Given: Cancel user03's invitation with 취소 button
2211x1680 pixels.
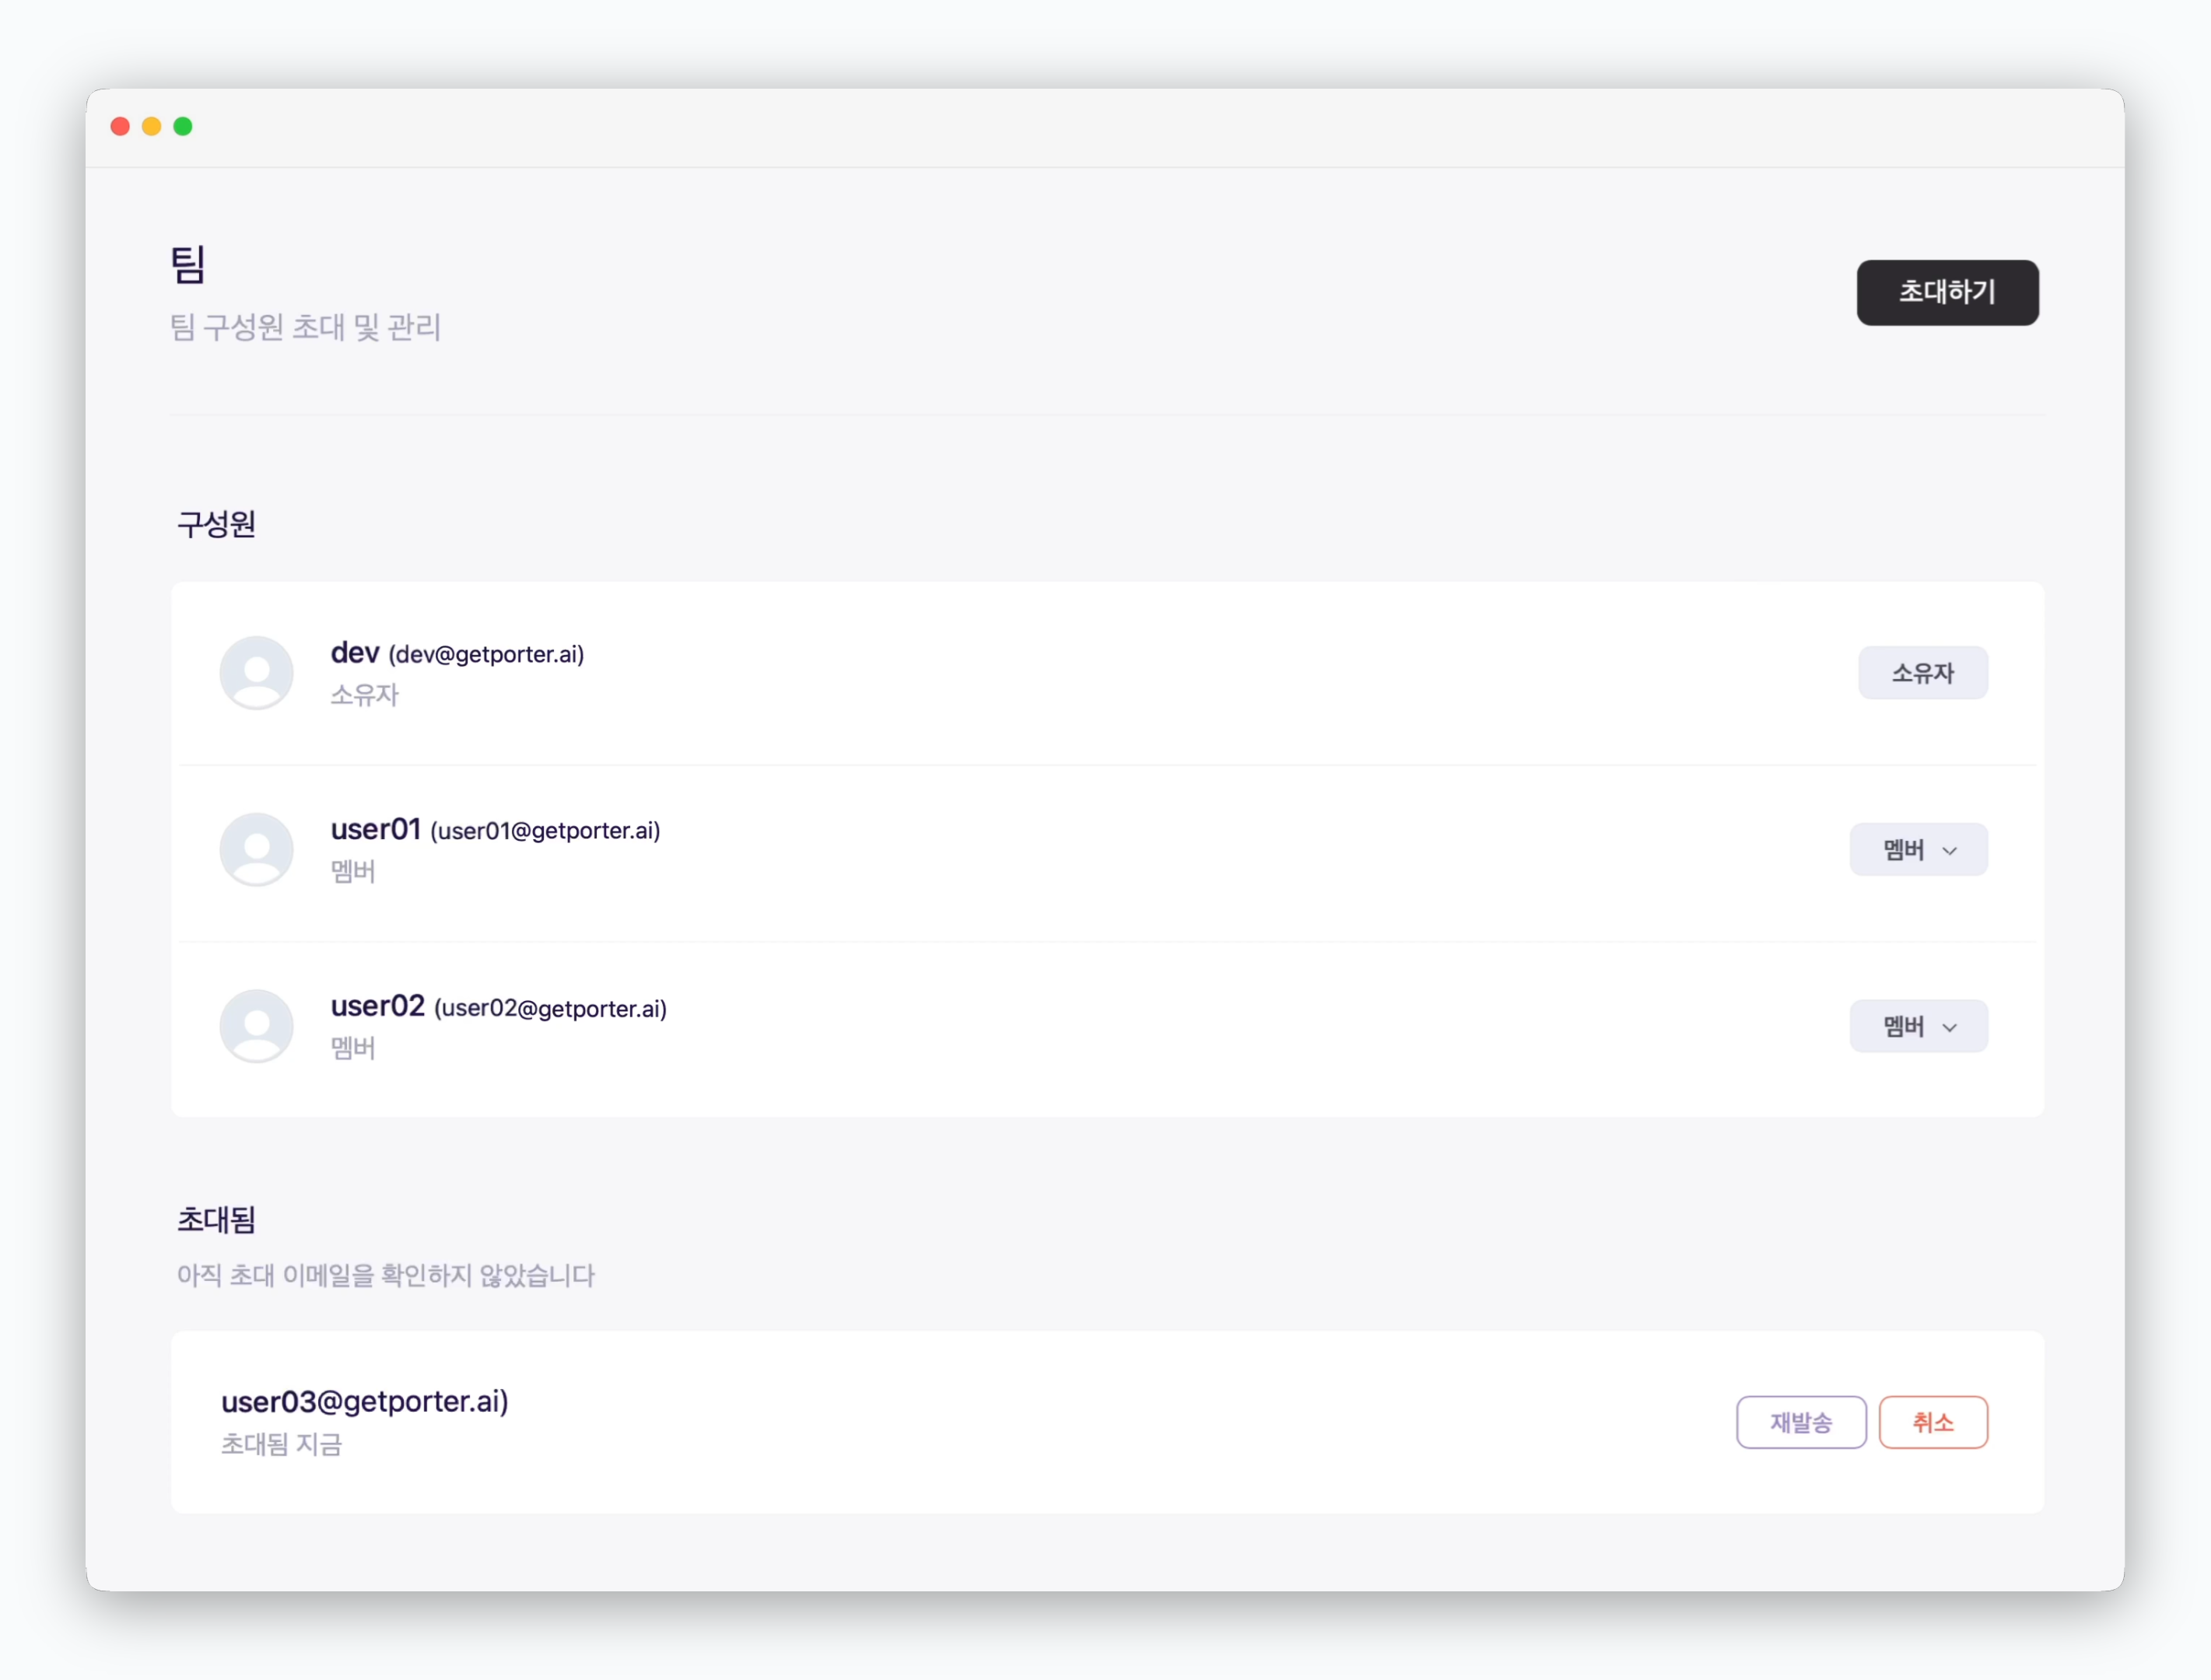Looking at the screenshot, I should coord(1933,1422).
